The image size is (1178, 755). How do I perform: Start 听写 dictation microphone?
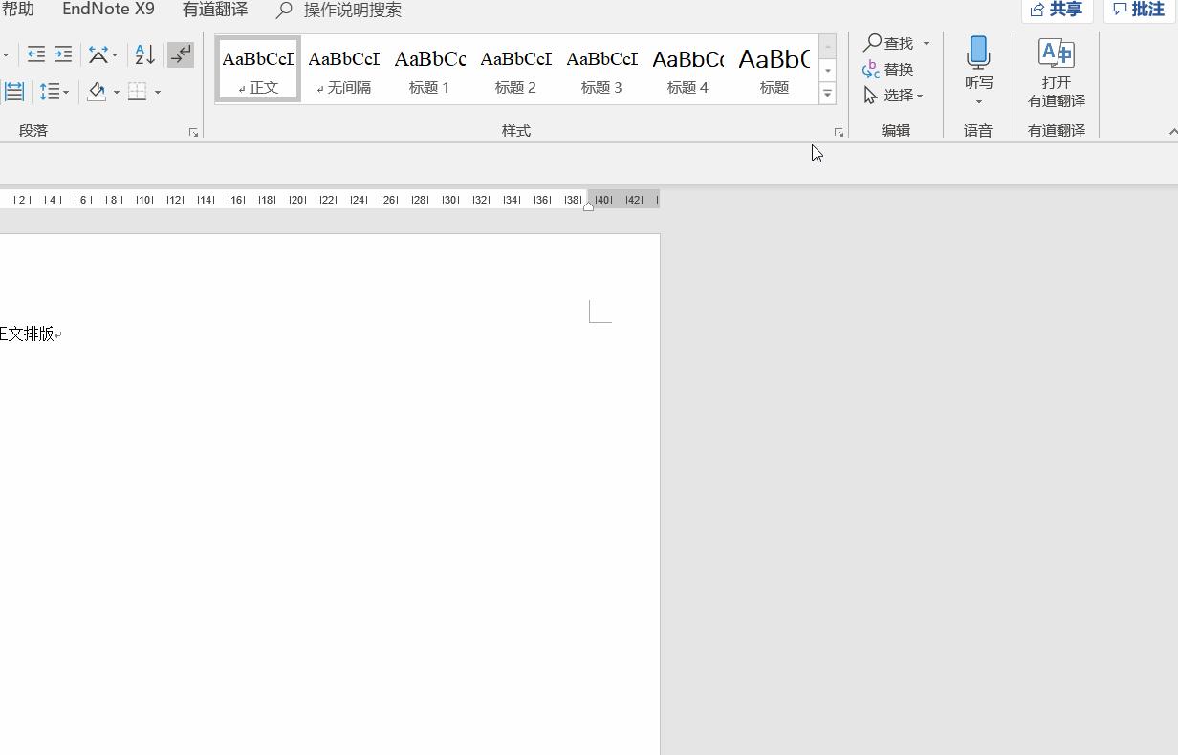[978, 63]
